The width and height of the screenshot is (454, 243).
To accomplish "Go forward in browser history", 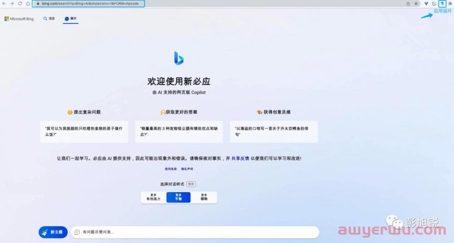I will pos(12,4).
